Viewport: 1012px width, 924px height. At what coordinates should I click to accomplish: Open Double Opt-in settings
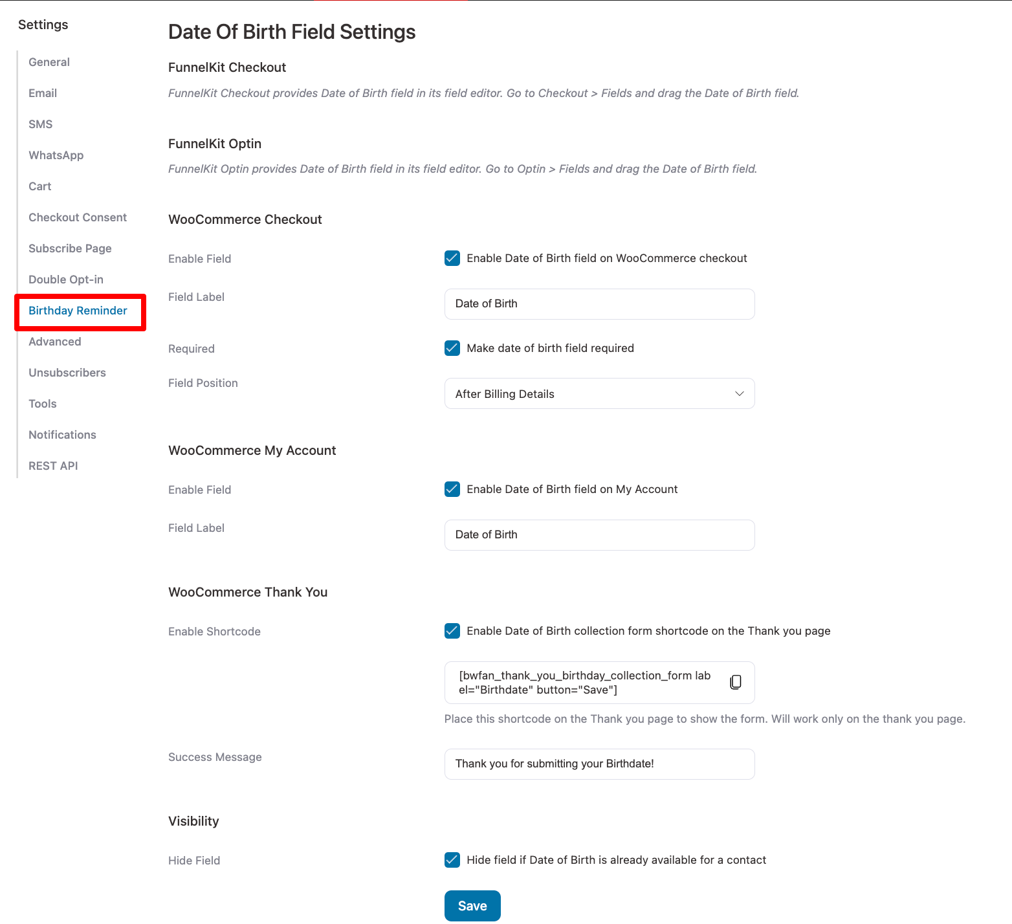click(66, 280)
